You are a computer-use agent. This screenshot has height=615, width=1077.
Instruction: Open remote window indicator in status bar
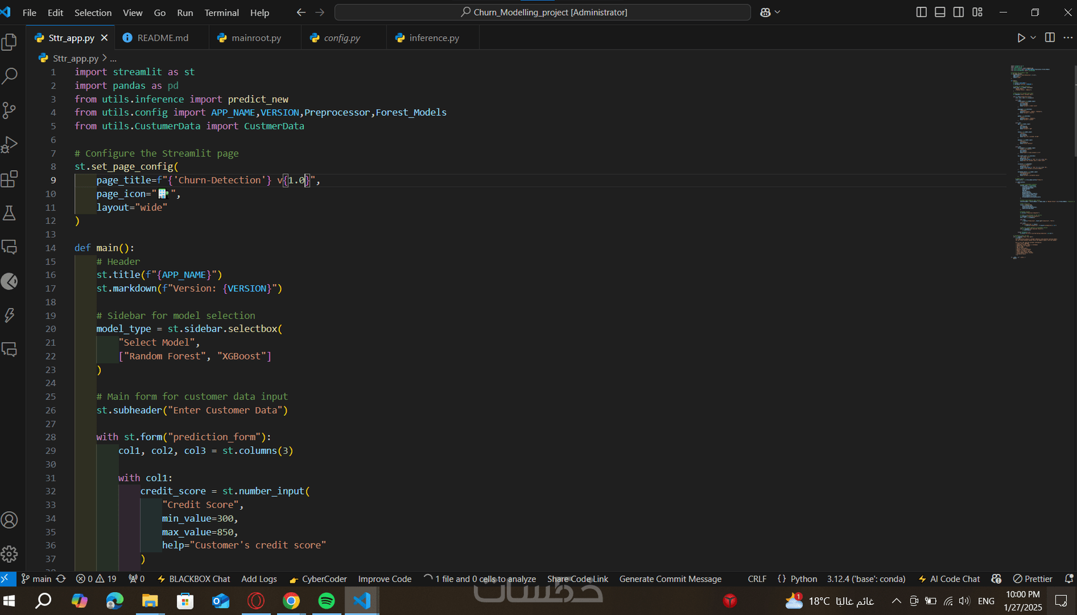click(8, 579)
